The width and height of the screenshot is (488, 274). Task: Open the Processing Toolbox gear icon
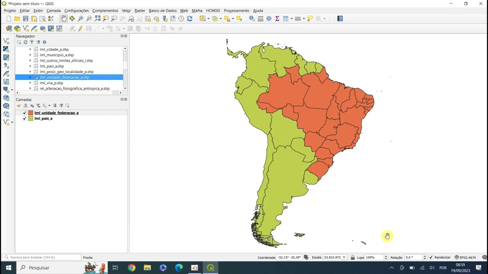[x=269, y=19]
